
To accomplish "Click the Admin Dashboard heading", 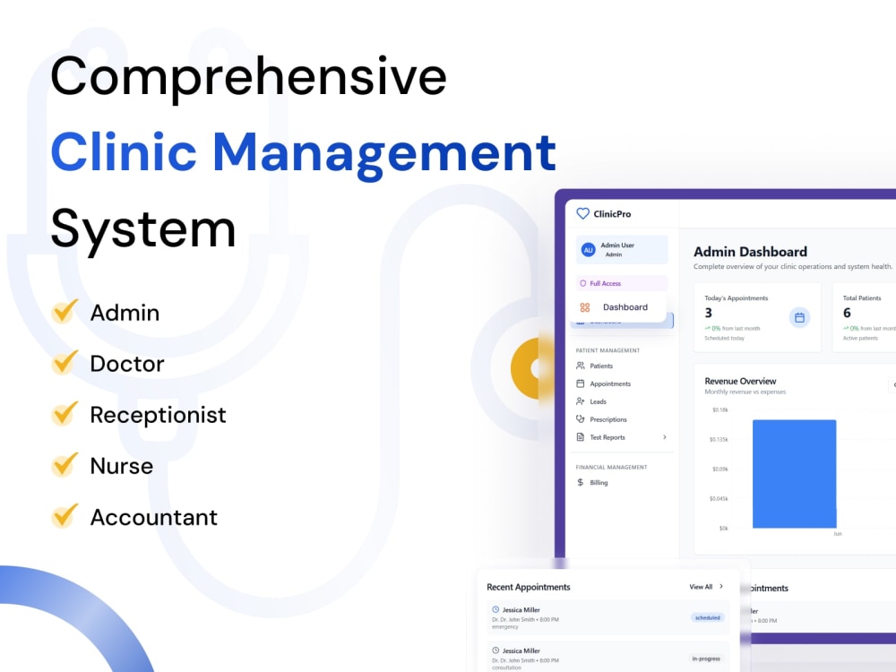I will coord(750,252).
